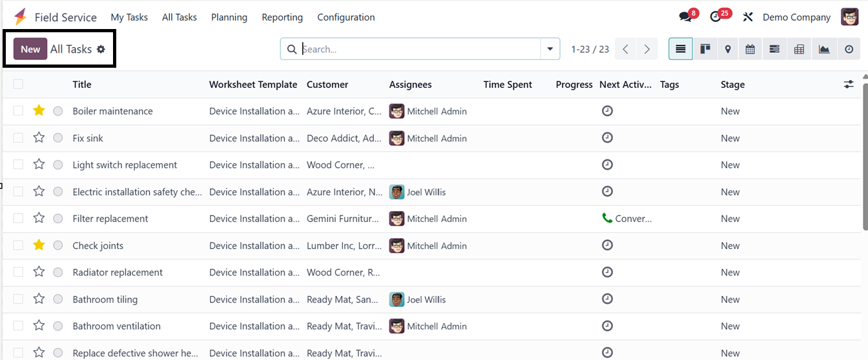Switch to Kanban view
This screenshot has width=868, height=360.
(705, 49)
